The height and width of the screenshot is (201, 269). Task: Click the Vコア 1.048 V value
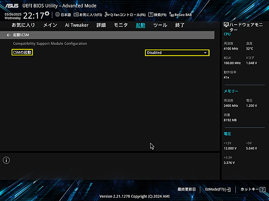(251, 63)
